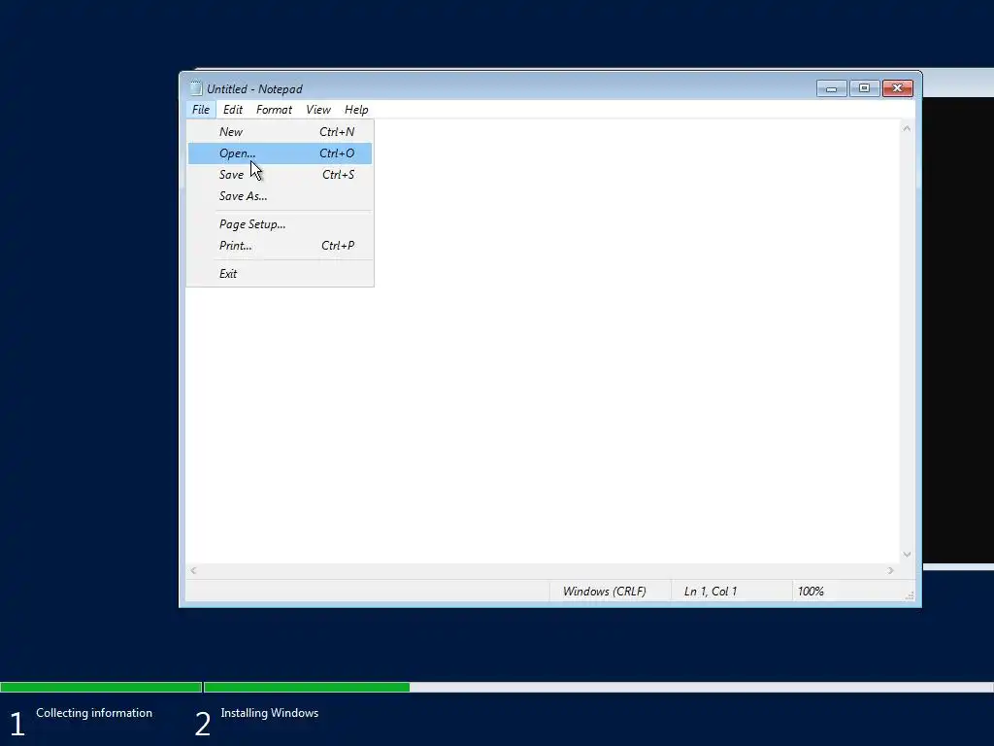Click the Ln 1, Col 1 status indicator
The width and height of the screenshot is (994, 746).
710,592
